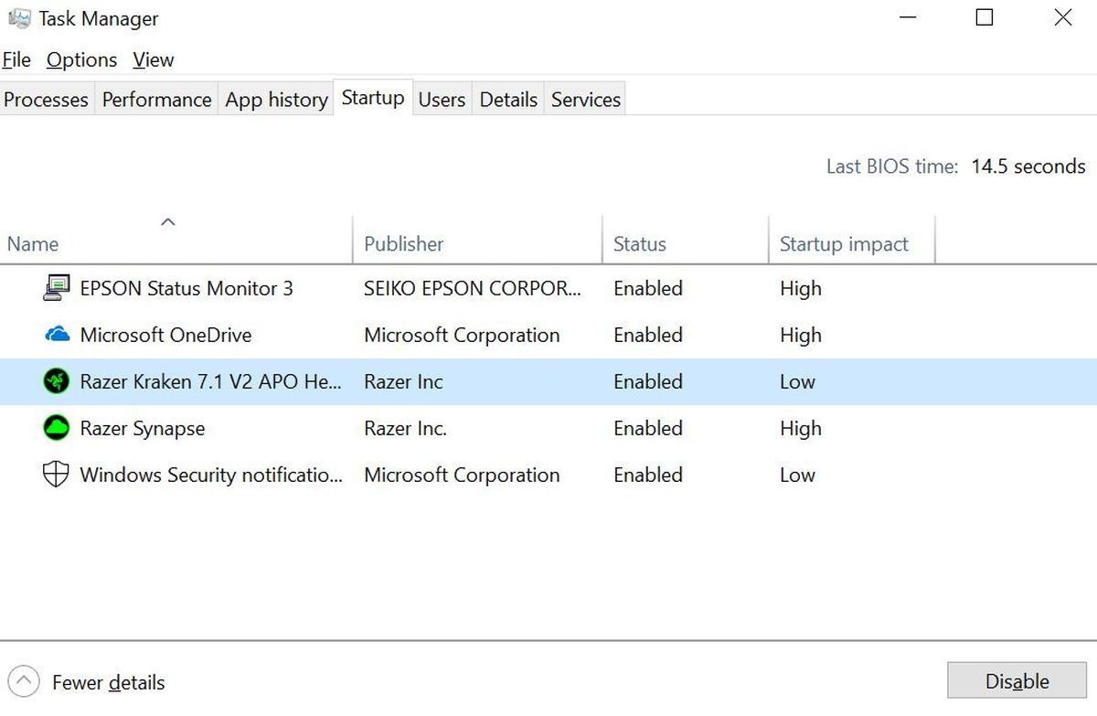The width and height of the screenshot is (1097, 716).
Task: Switch to the Details tab
Action: [x=509, y=99]
